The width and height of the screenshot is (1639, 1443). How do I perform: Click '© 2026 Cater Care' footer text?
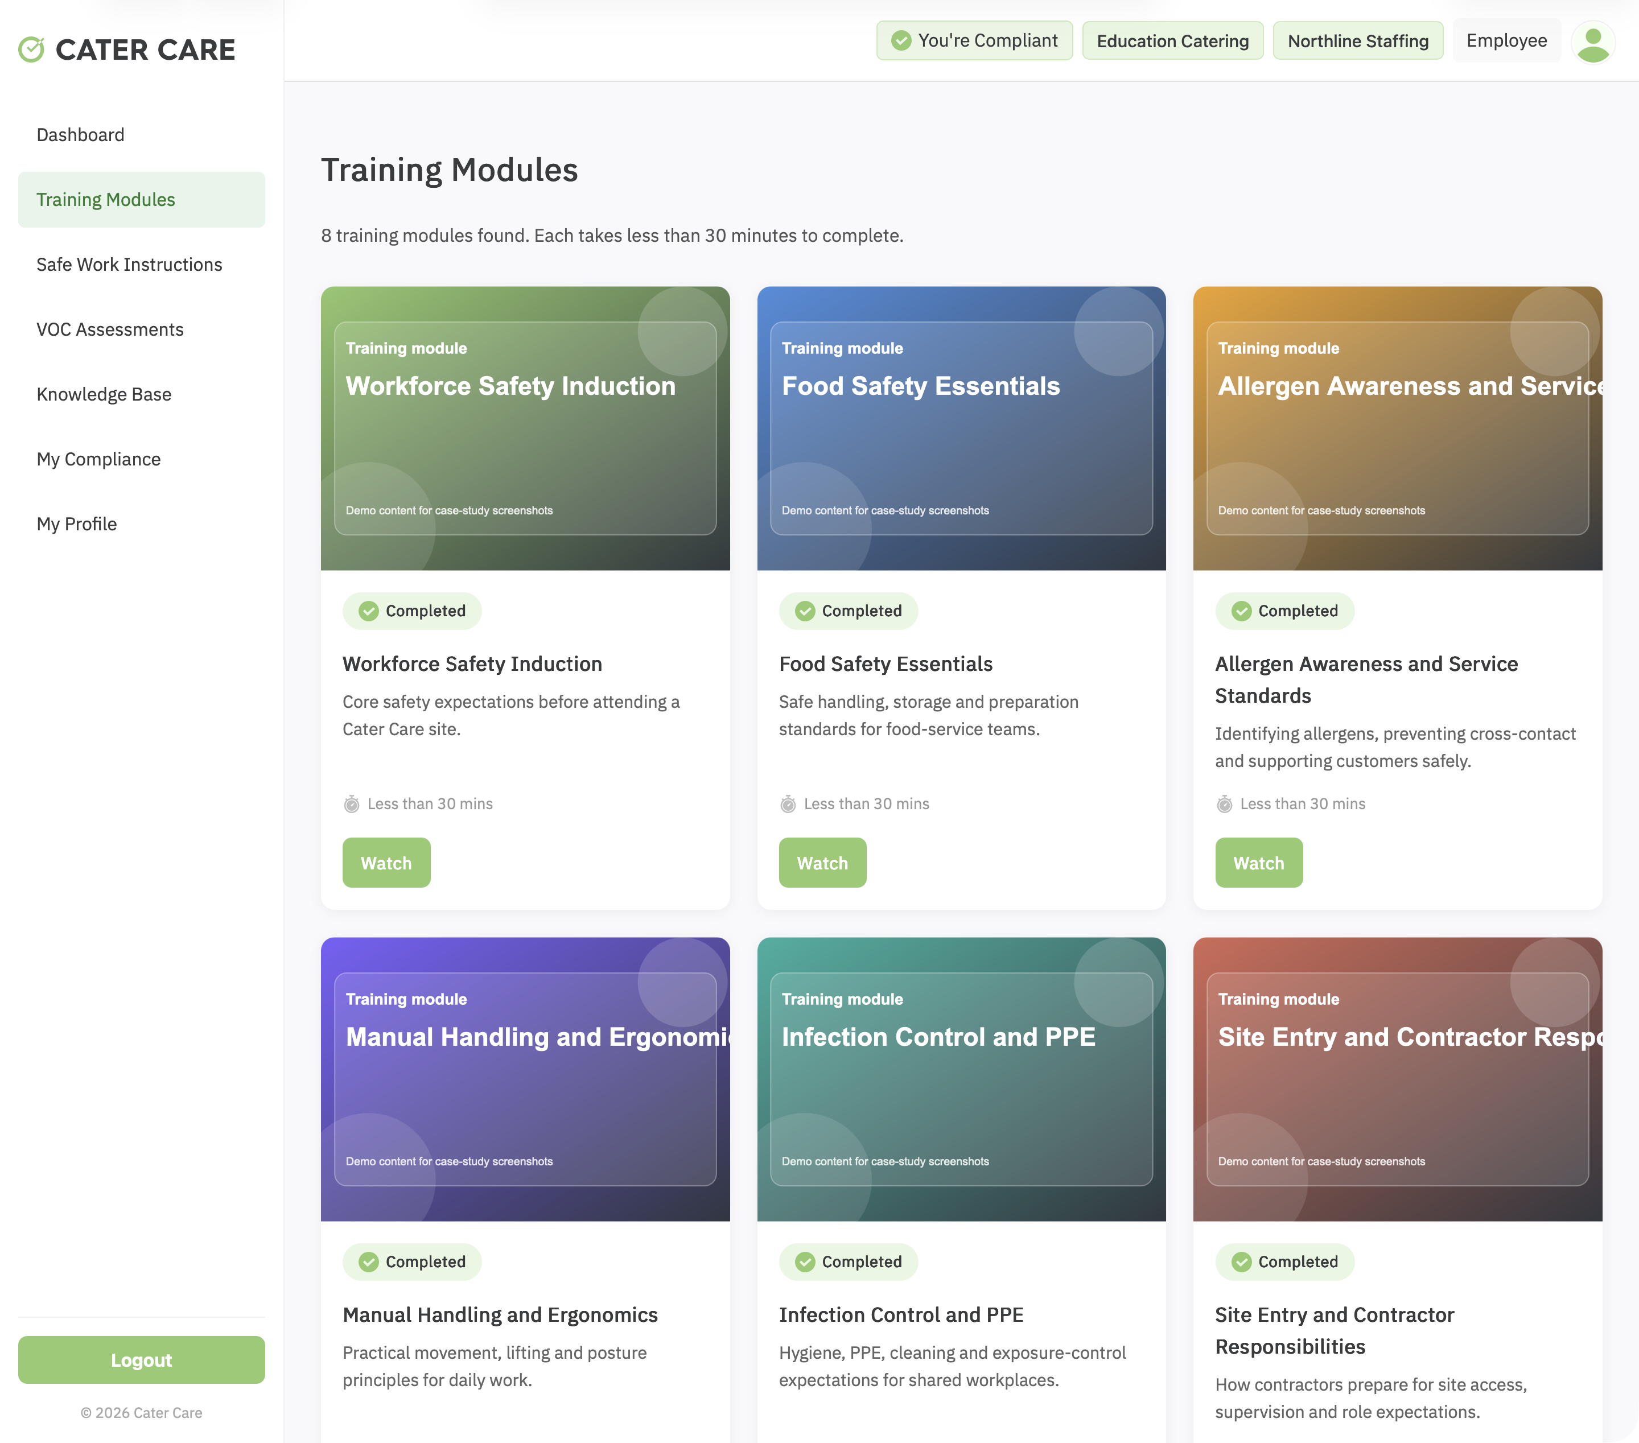pyautogui.click(x=141, y=1412)
